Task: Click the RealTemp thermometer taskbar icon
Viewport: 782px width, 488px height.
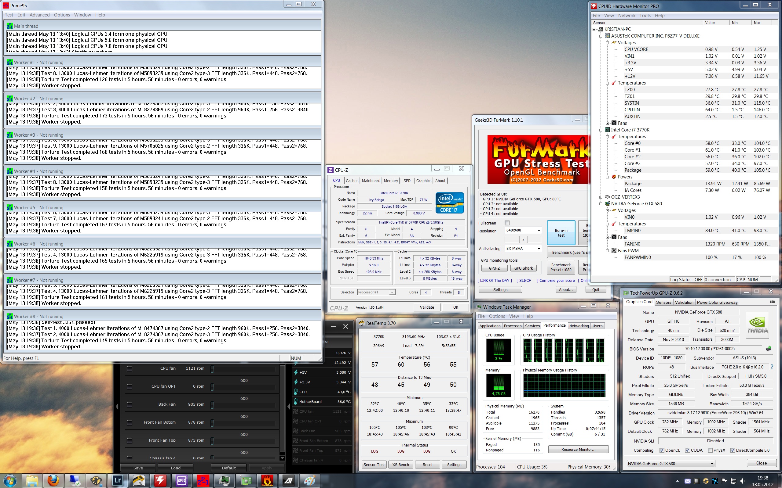Action: tap(139, 481)
